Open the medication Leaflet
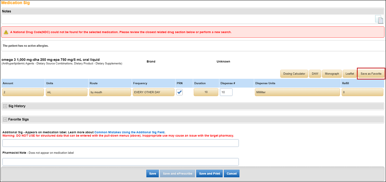Viewport: 386px width, 182px height. click(350, 74)
